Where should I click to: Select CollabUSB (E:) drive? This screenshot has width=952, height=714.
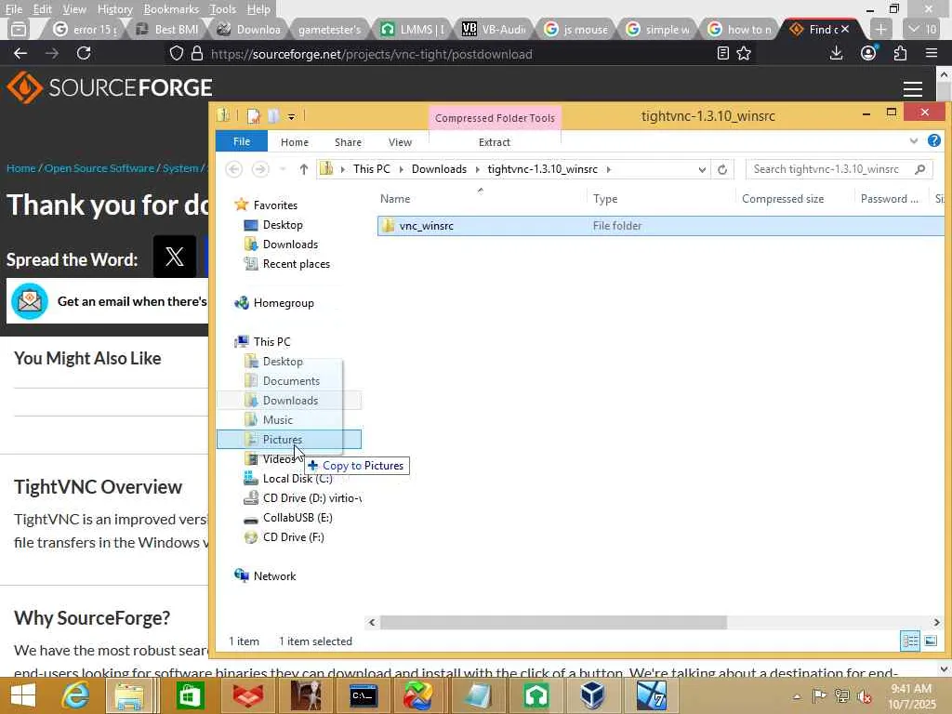(297, 518)
